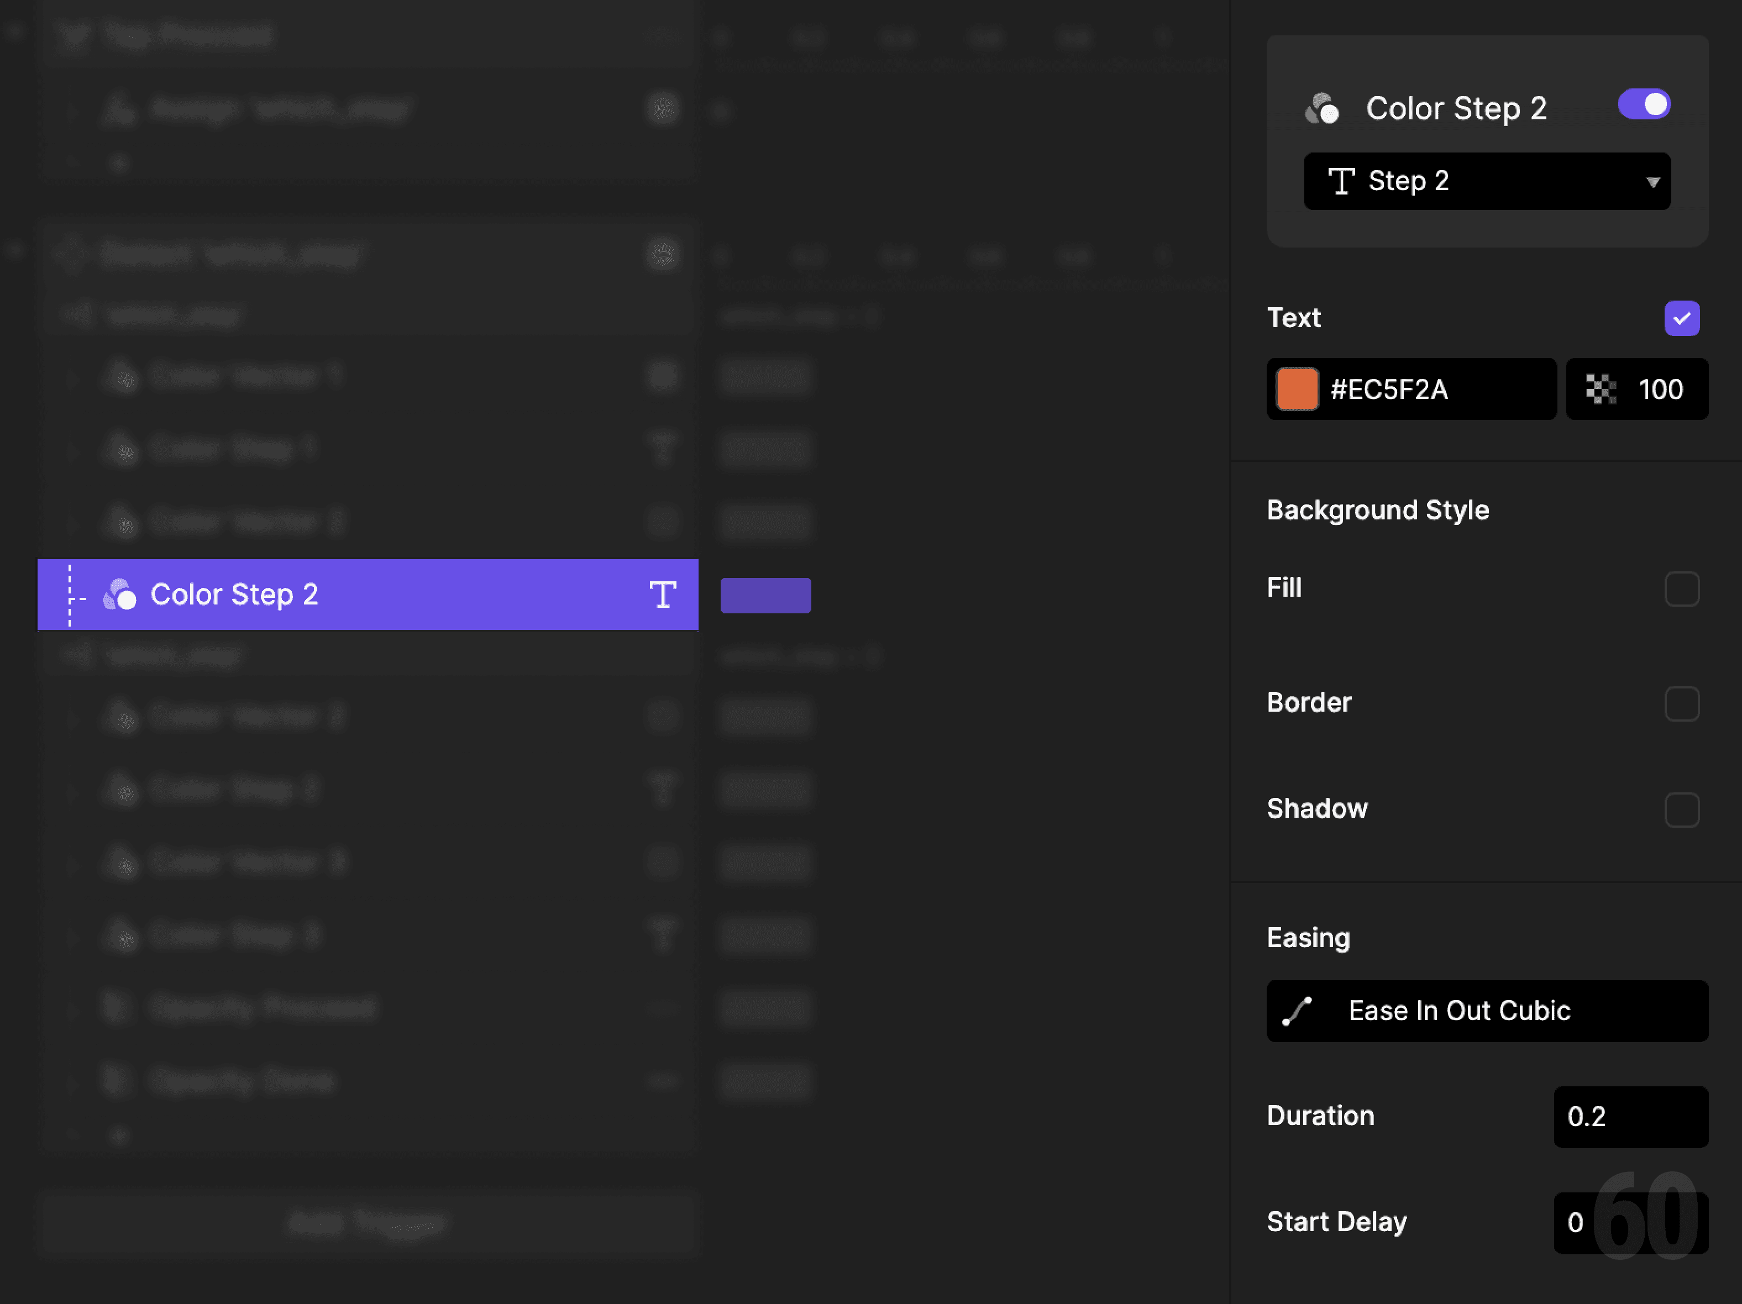Screen dimensions: 1742x1304
Task: Click the Add Trigger button at the bottom
Action: coord(367,1222)
